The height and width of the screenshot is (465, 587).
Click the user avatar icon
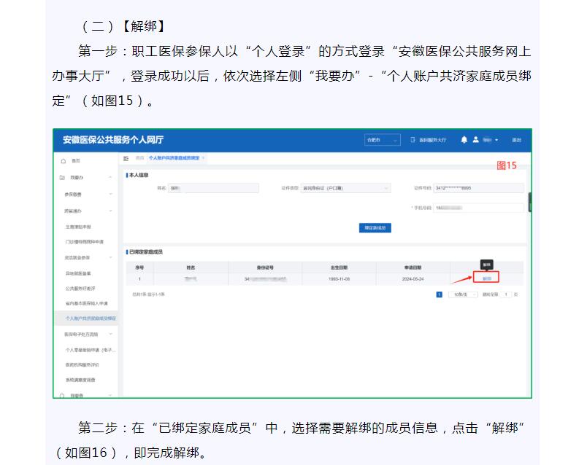click(475, 140)
